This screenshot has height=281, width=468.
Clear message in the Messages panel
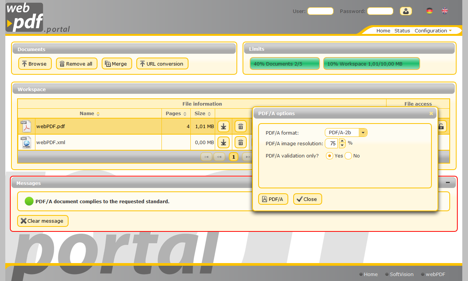(43, 221)
